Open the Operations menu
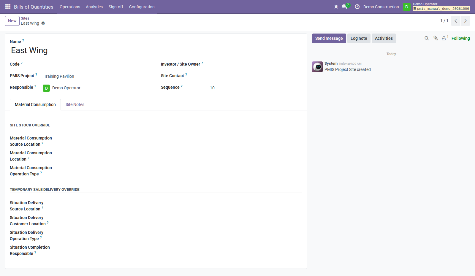Screen dimensions: 475x276 pos(70,7)
